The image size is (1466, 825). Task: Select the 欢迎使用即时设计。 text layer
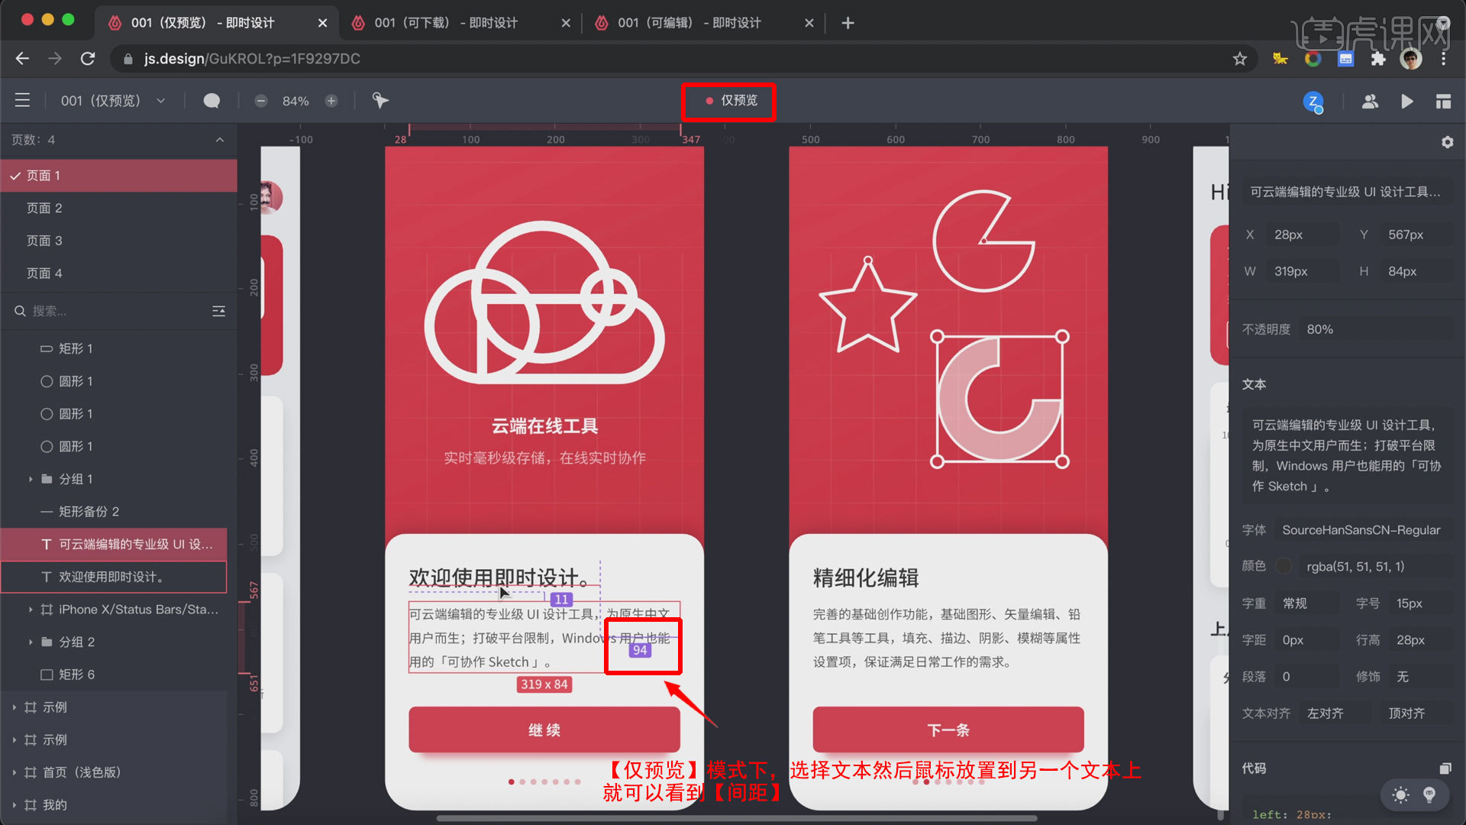(x=115, y=577)
